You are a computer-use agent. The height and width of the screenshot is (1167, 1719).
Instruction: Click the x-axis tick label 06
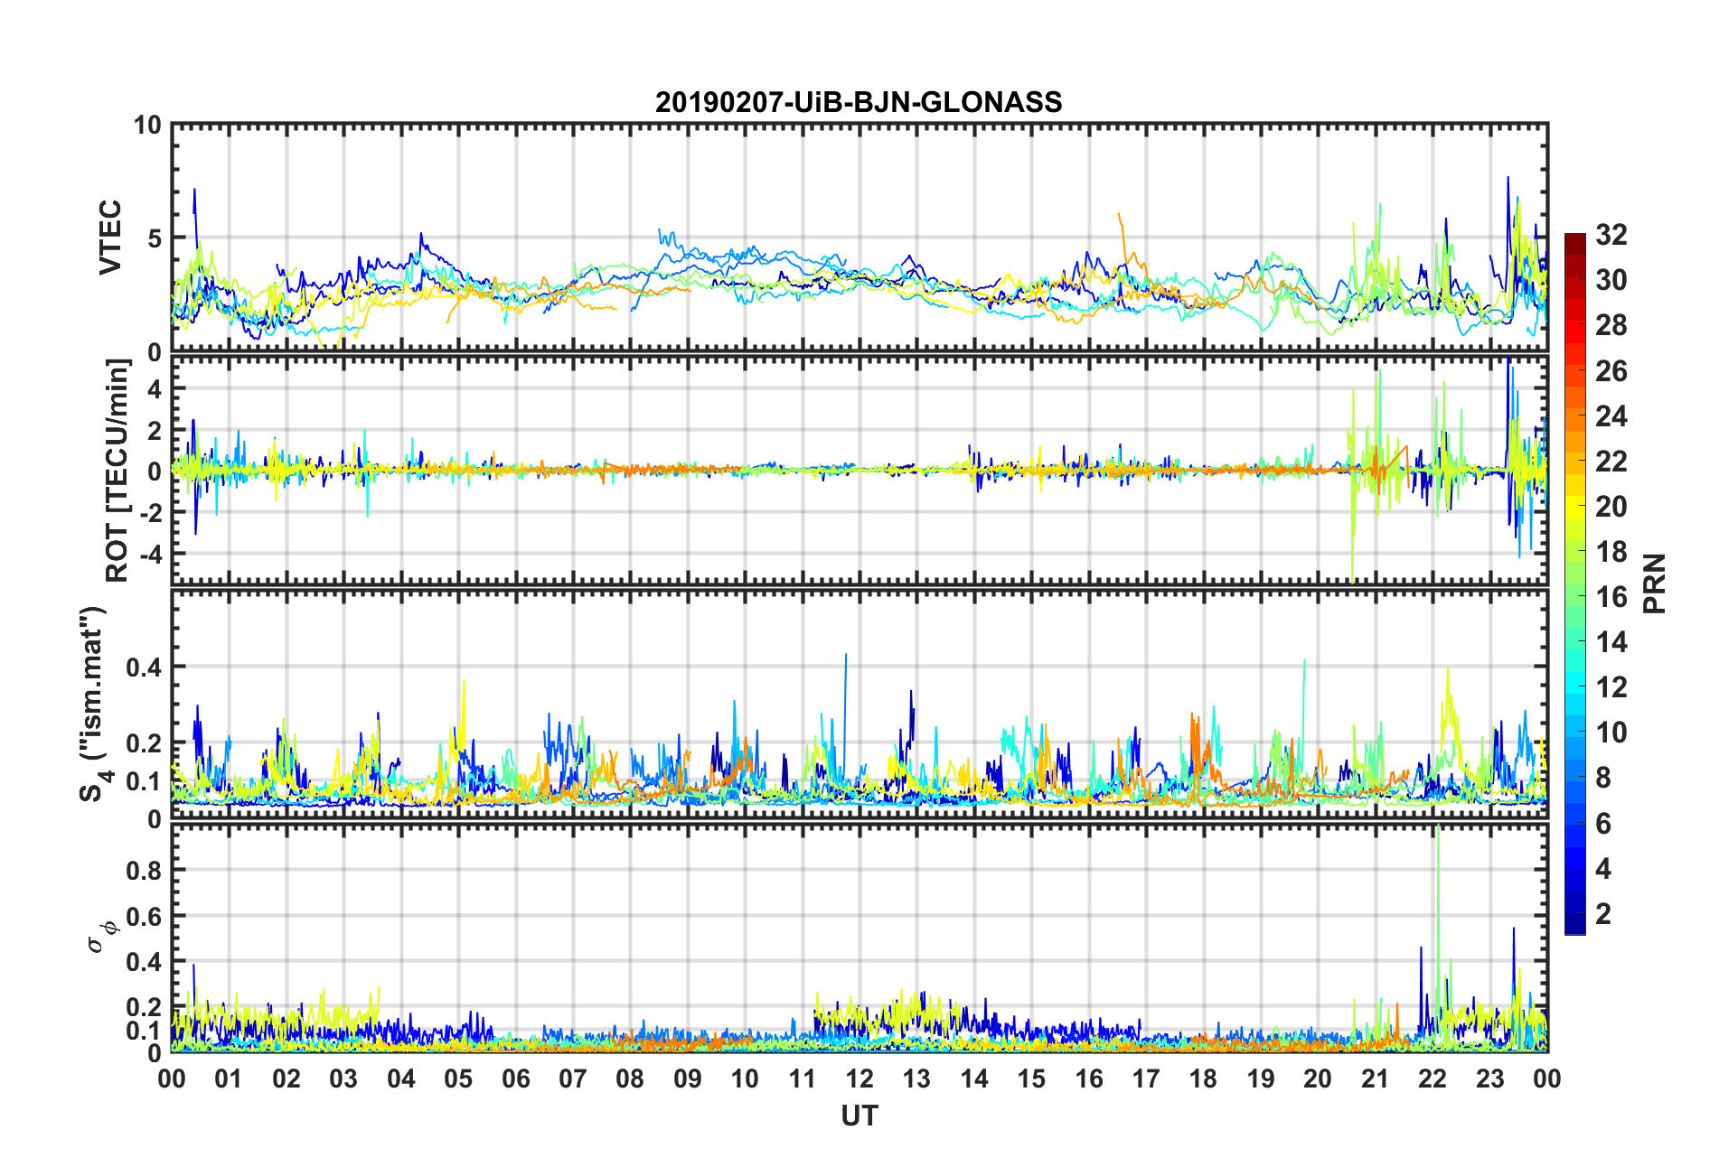(x=516, y=1078)
